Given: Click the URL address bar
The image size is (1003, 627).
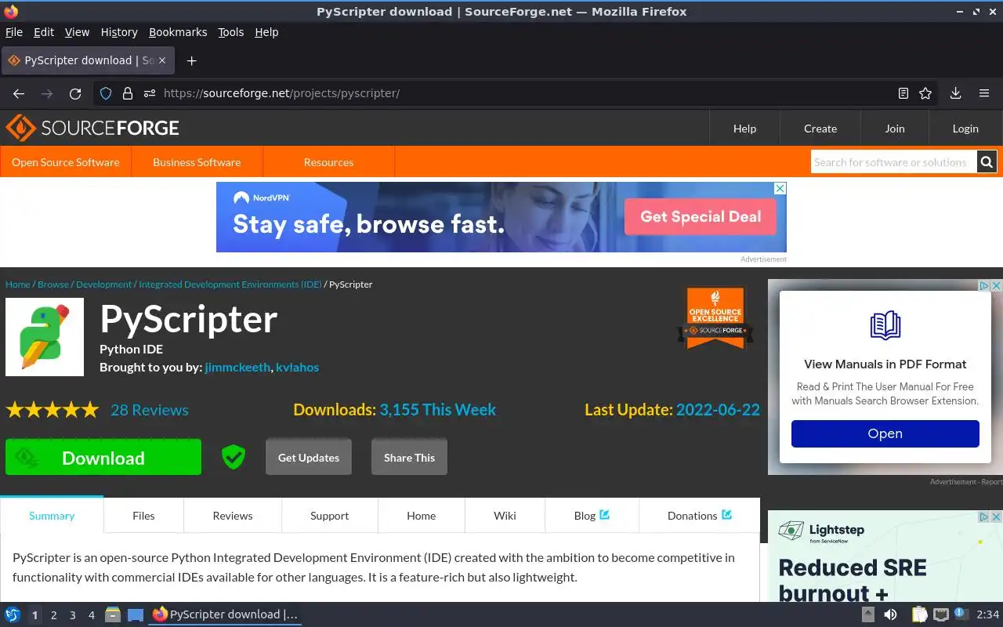Looking at the screenshot, I should 517,93.
